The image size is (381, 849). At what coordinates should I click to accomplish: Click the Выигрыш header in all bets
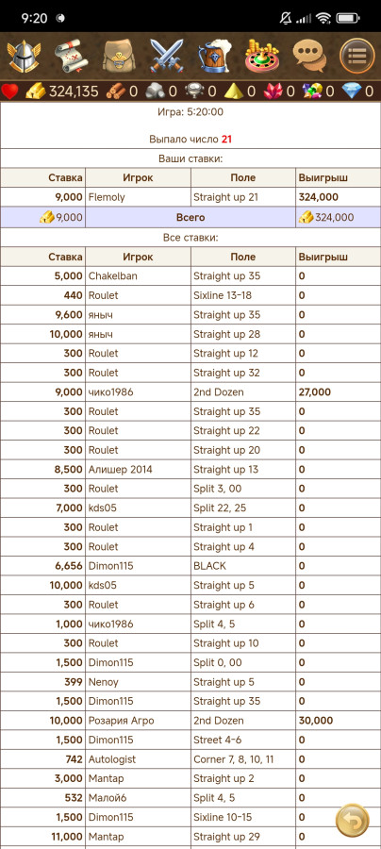pos(323,257)
